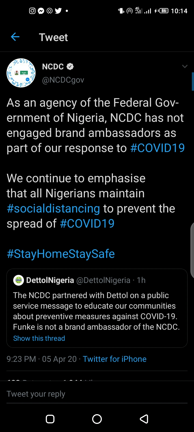This screenshot has width=194, height=432.
Task: Tap Android recent apps square button
Action: coord(50,419)
